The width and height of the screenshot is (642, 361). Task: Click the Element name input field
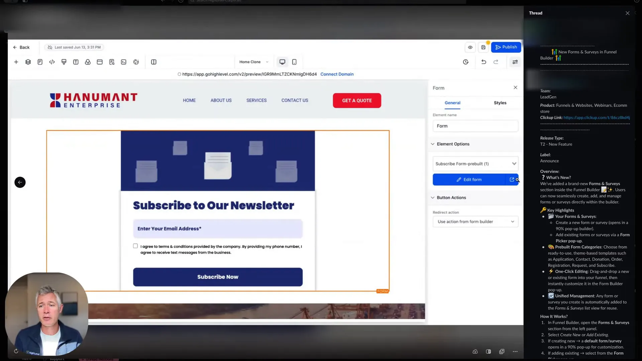475,126
